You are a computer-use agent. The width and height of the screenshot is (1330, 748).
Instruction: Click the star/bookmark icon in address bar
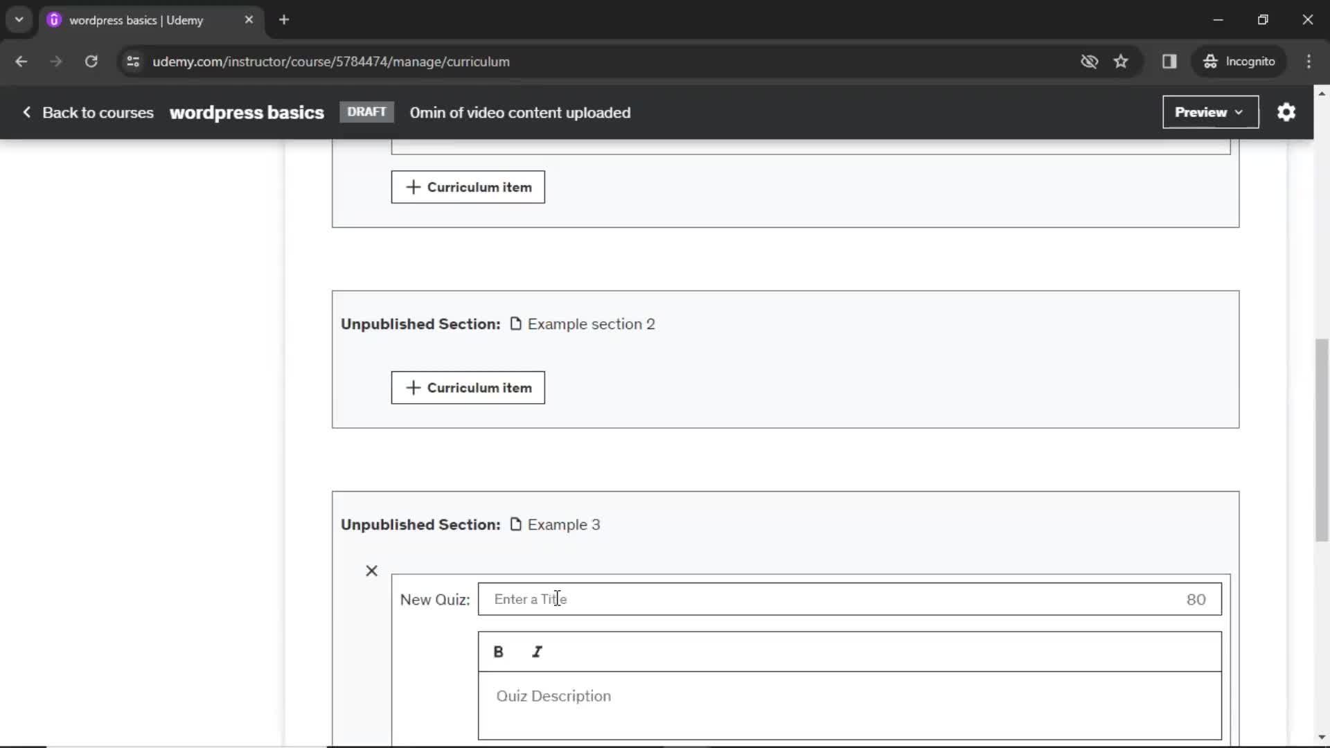pos(1121,61)
